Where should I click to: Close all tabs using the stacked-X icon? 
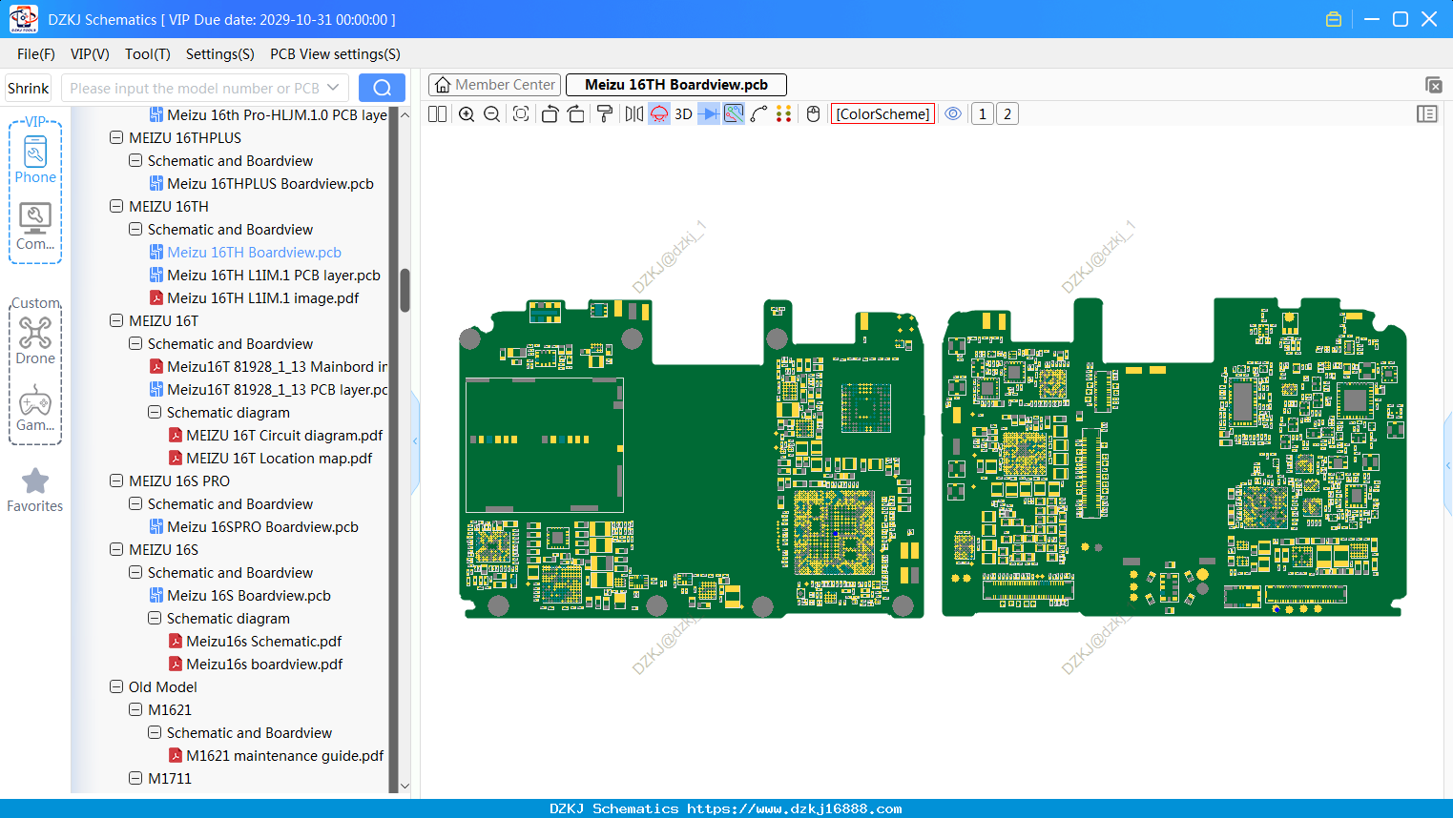tap(1433, 85)
